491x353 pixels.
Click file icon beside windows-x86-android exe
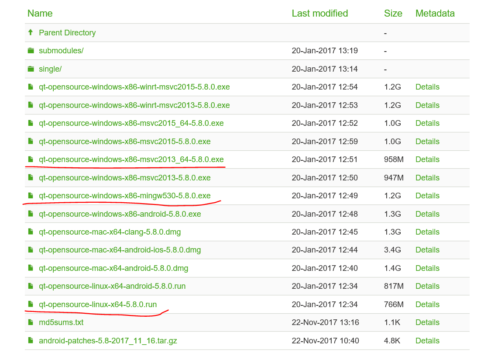click(x=31, y=214)
